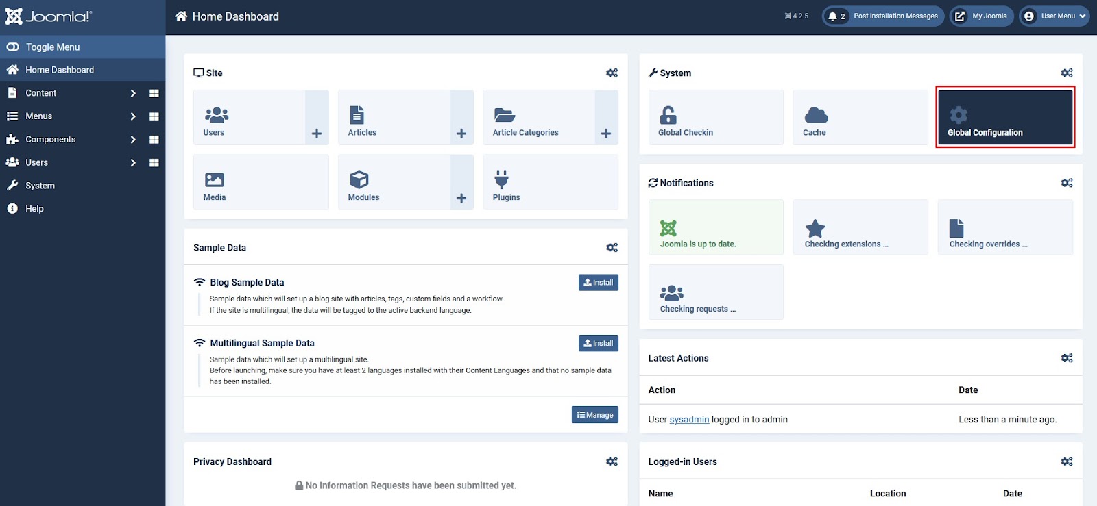Open the Checking overrides tile
The height and width of the screenshot is (506, 1097).
pos(1005,227)
